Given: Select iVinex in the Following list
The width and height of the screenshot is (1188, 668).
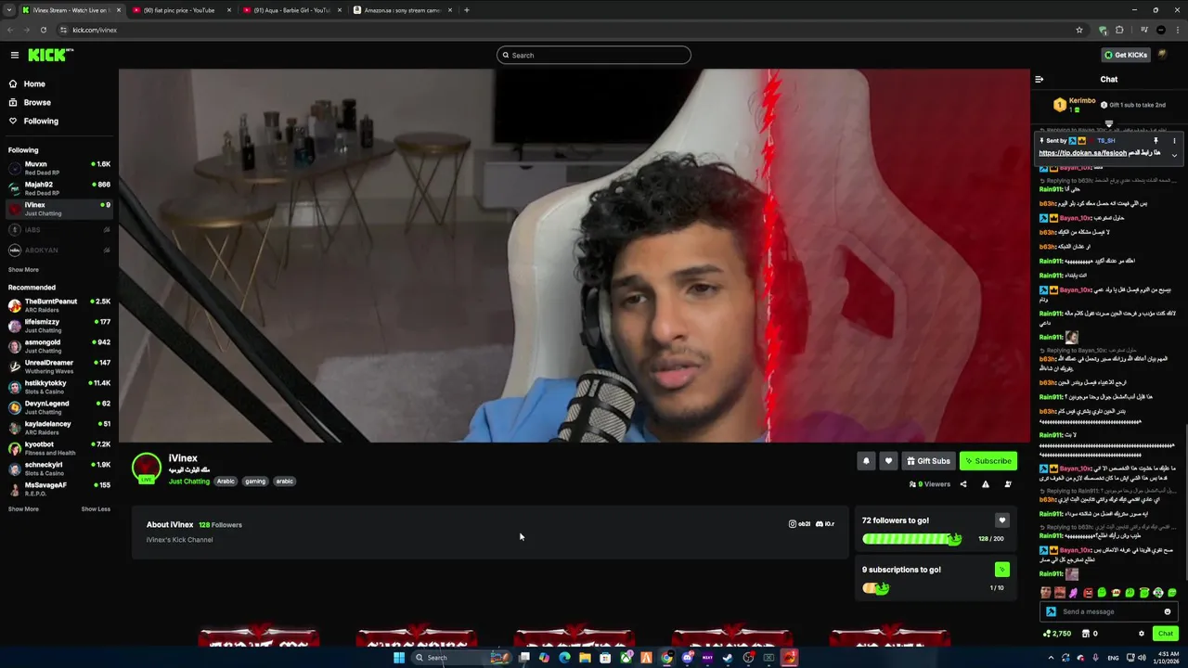Looking at the screenshot, I should [x=58, y=209].
